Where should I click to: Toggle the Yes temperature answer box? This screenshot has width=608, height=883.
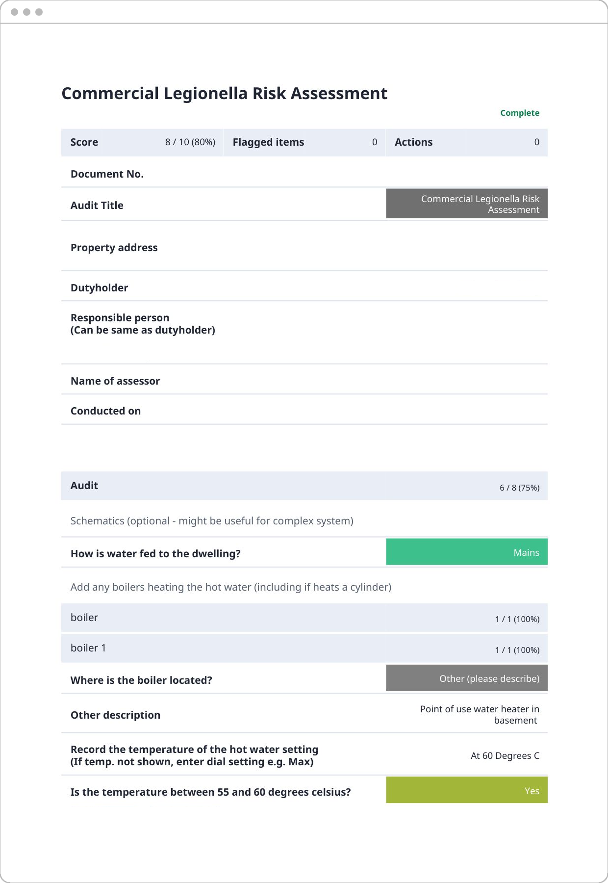pyautogui.click(x=466, y=790)
